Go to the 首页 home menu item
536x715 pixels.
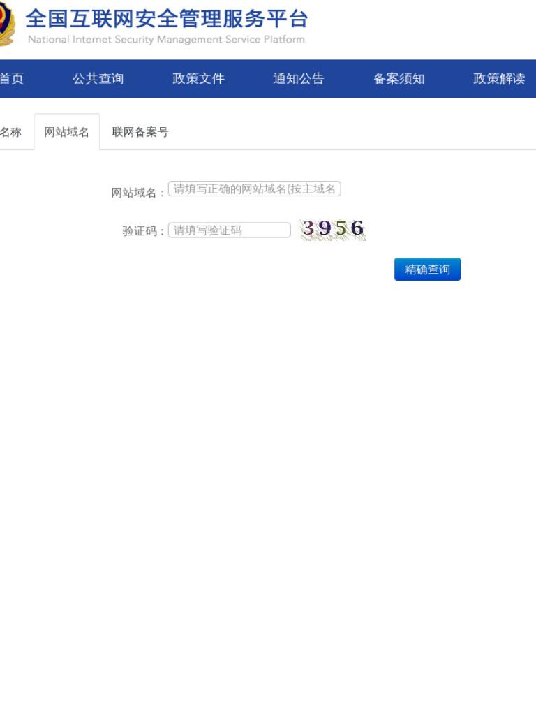(11, 78)
